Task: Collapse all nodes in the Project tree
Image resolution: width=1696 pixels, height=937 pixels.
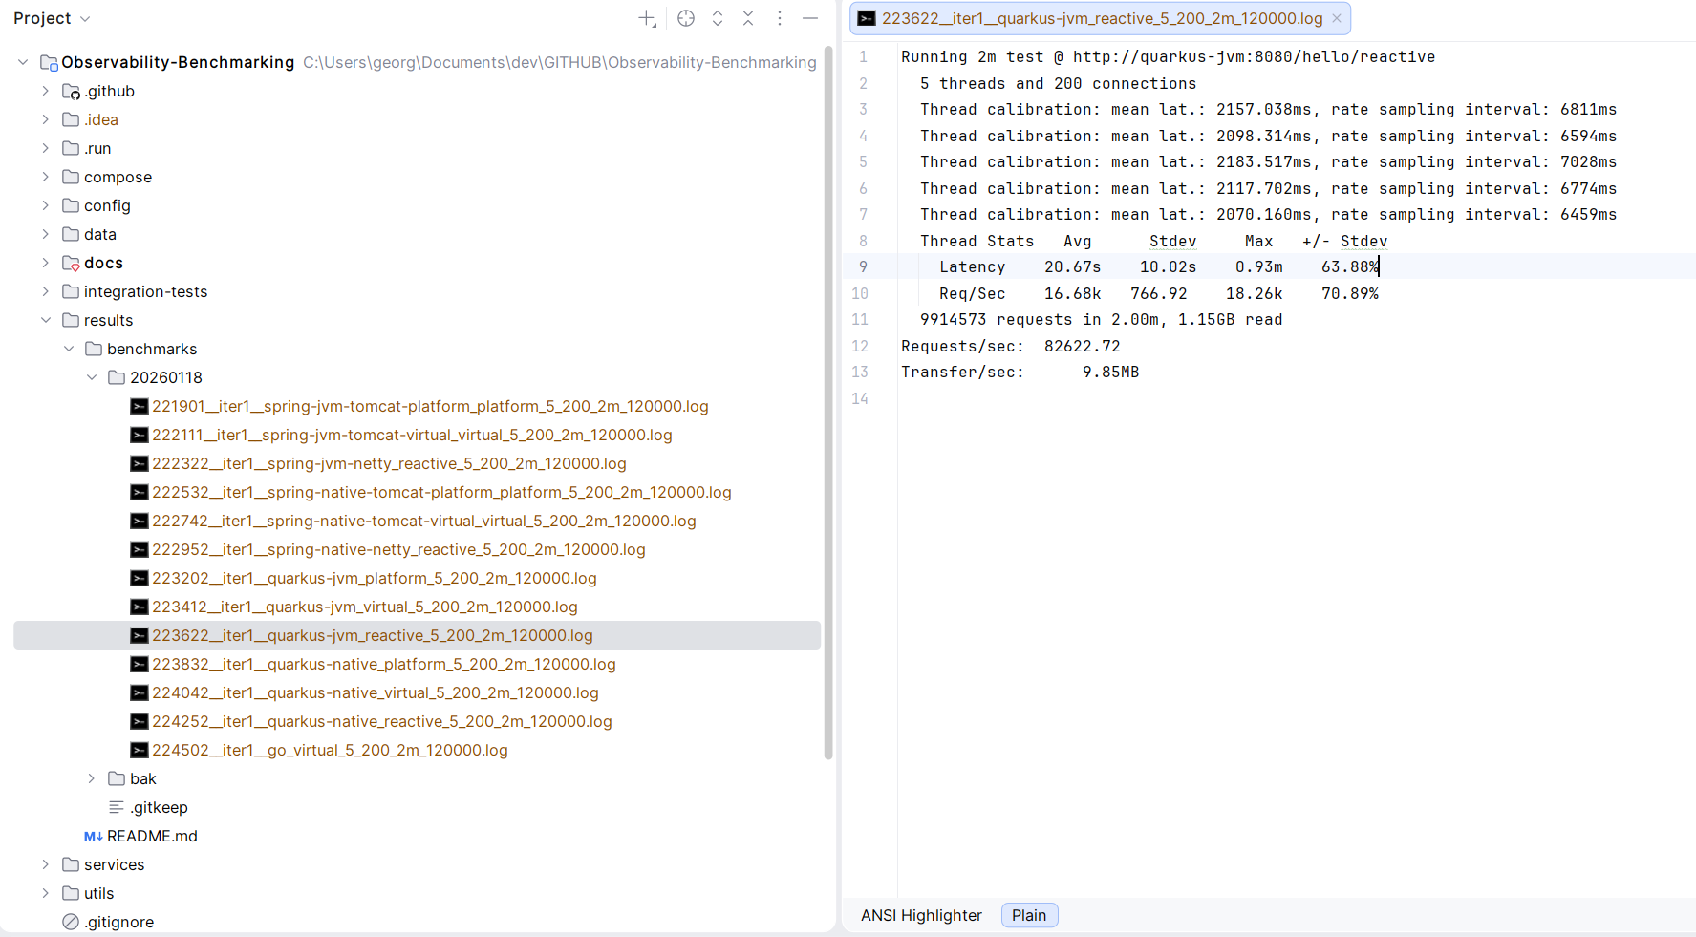Action: tap(748, 17)
